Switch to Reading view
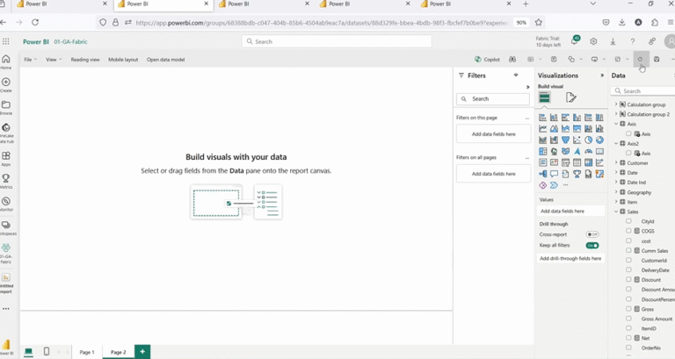The height and width of the screenshot is (359, 675). (85, 60)
